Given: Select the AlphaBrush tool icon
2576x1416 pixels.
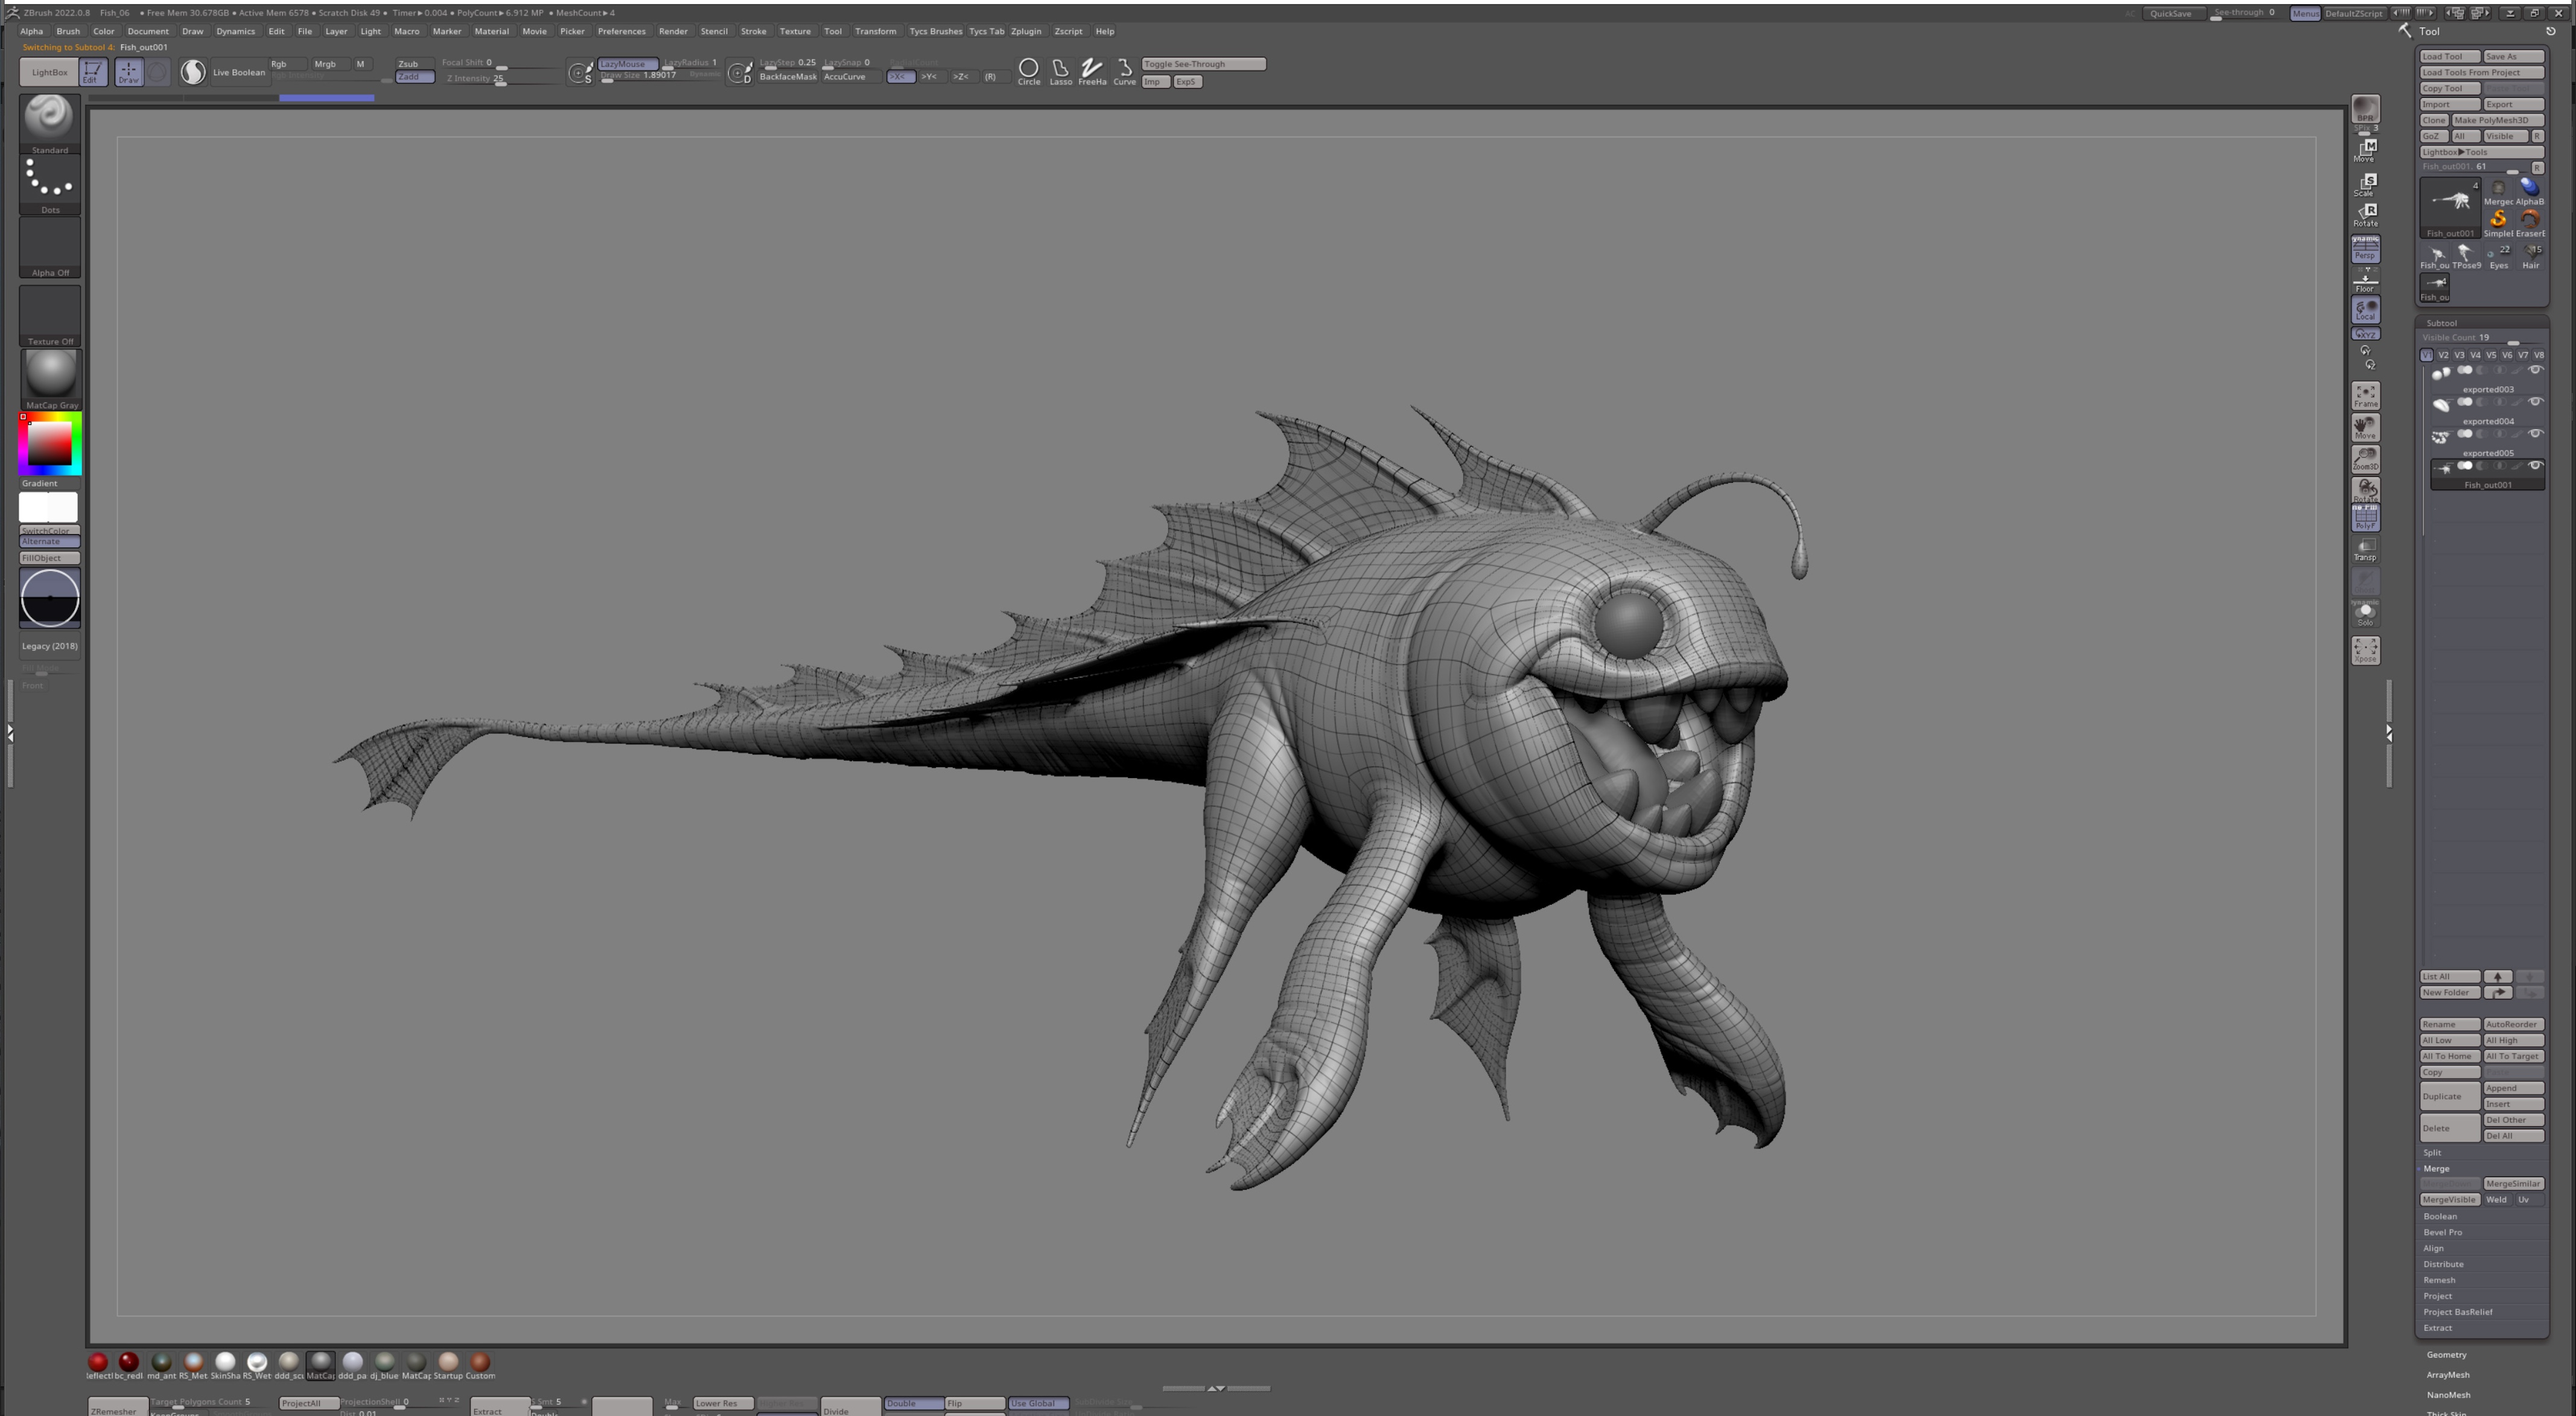Looking at the screenshot, I should [x=2530, y=190].
